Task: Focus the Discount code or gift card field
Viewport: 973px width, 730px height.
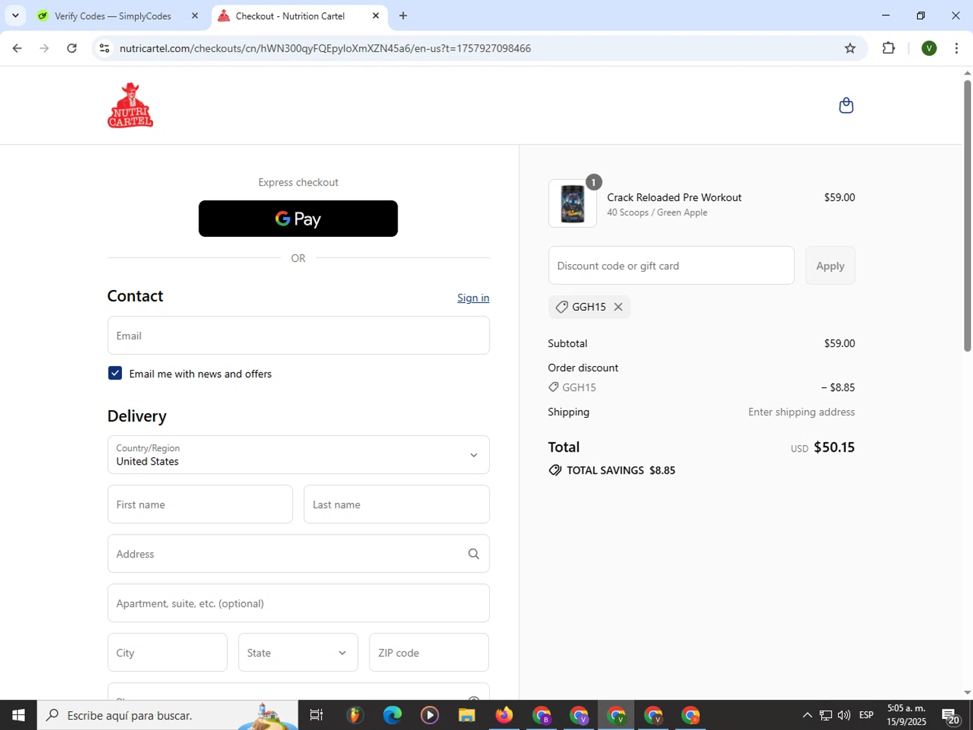Action: point(671,265)
